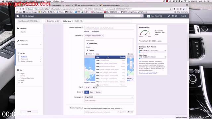Open the Facebook Live bookmark
212x119 pixels.
[x=97, y=12]
